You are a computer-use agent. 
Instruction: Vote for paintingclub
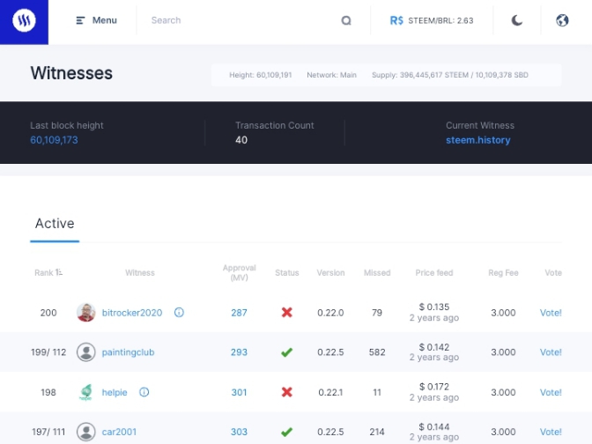(x=551, y=352)
